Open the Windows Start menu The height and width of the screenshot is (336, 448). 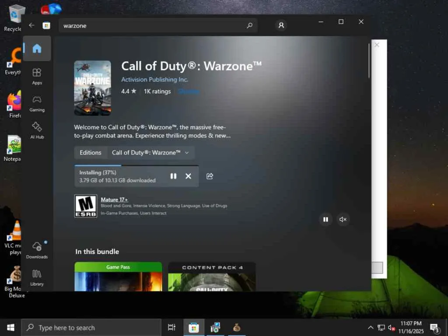coord(10,327)
